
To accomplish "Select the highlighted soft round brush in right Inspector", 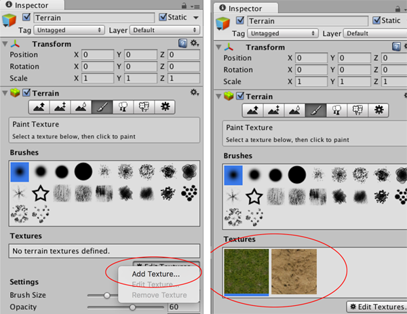I will click(x=233, y=175).
